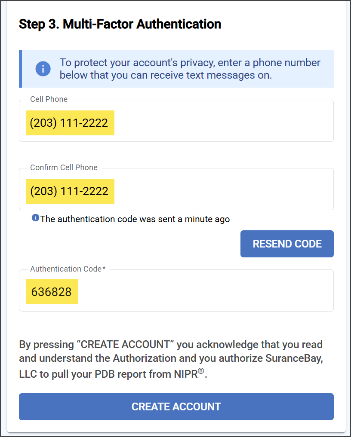Click the Authentication Code* label
Viewport: 351px width, 437px height.
(68, 269)
